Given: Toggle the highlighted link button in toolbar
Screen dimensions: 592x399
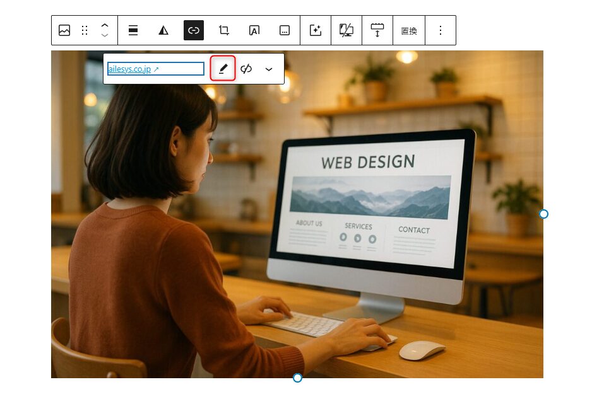Looking at the screenshot, I should click(194, 30).
